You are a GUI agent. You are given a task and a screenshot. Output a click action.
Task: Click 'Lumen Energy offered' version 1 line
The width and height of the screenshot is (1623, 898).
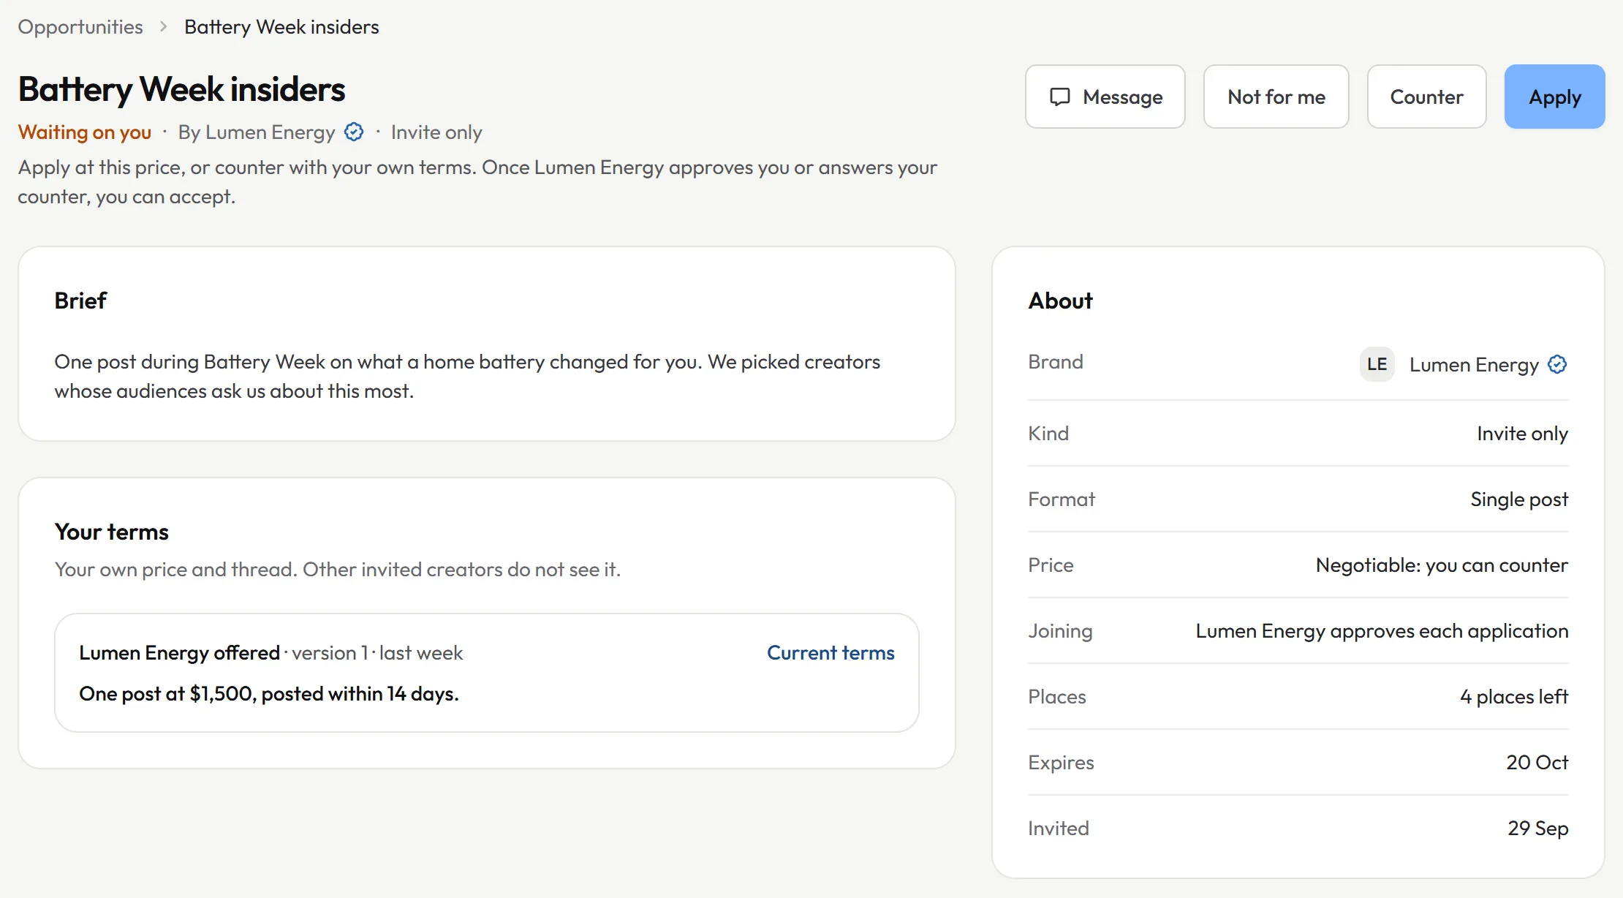(x=270, y=652)
